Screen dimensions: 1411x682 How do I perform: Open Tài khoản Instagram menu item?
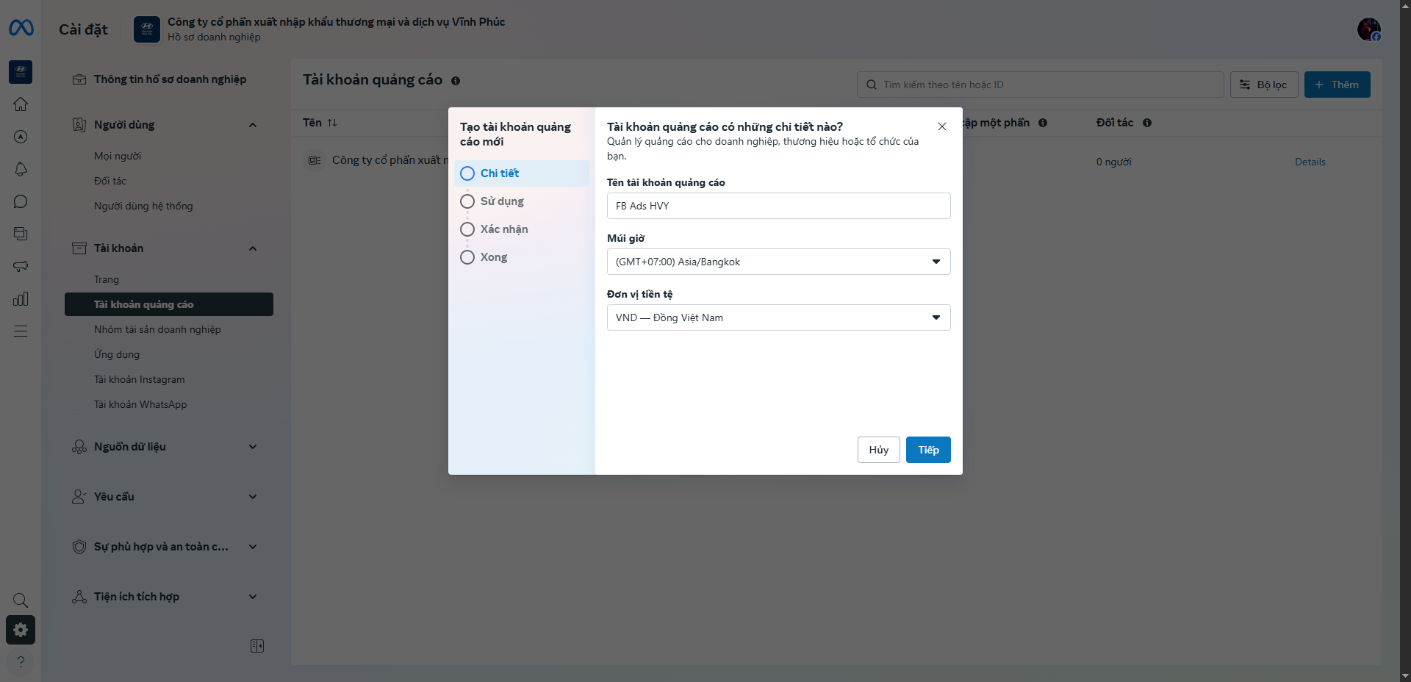pos(140,379)
